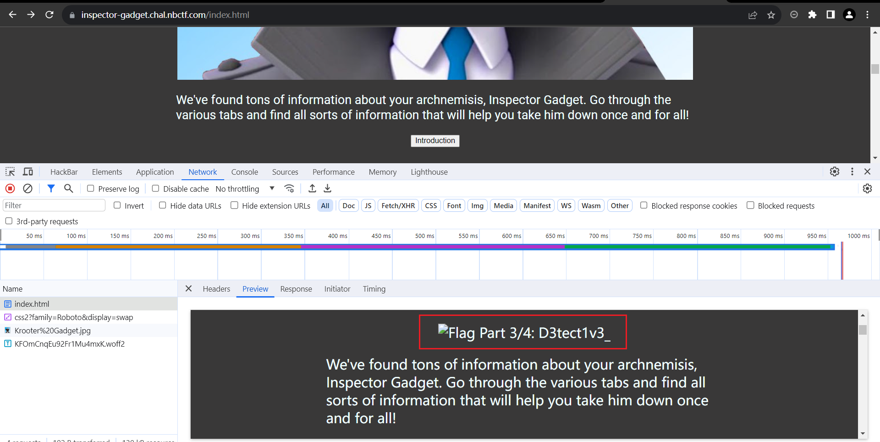The image size is (880, 442).
Task: Bookmark this page with the star
Action: point(771,15)
